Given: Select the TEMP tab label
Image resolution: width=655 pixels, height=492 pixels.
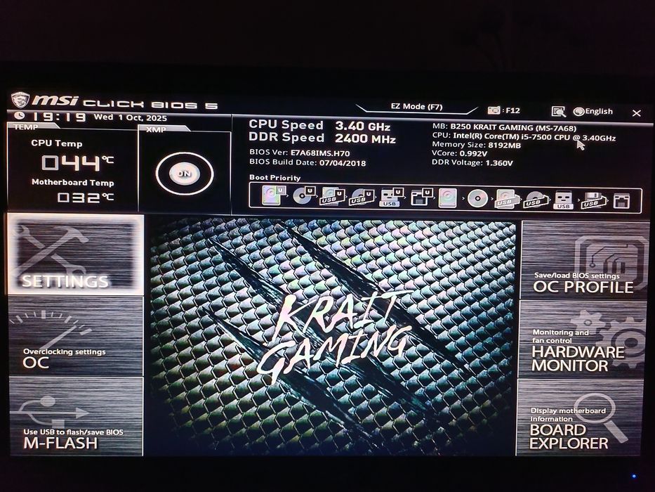Looking at the screenshot, I should [26, 127].
